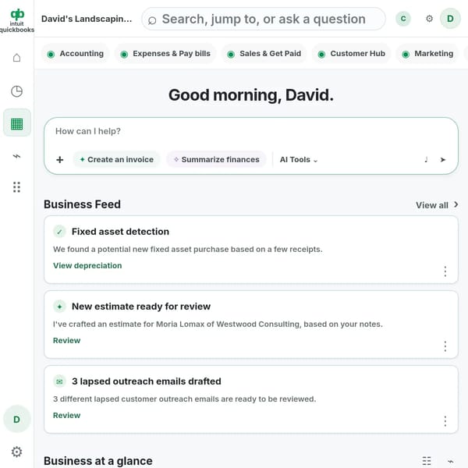Click the 3 lapsed outreach emails drafted title
The width and height of the screenshot is (468, 468).
pyautogui.click(x=147, y=381)
